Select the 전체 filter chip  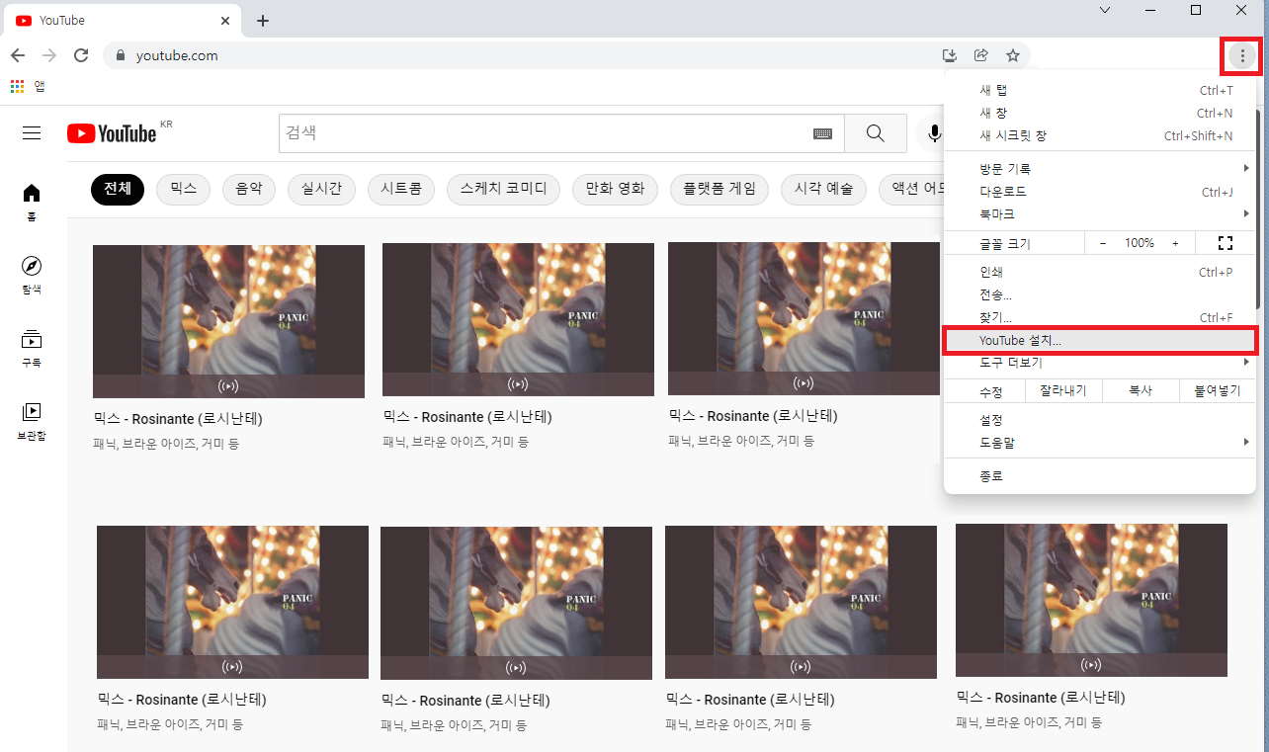pos(118,189)
